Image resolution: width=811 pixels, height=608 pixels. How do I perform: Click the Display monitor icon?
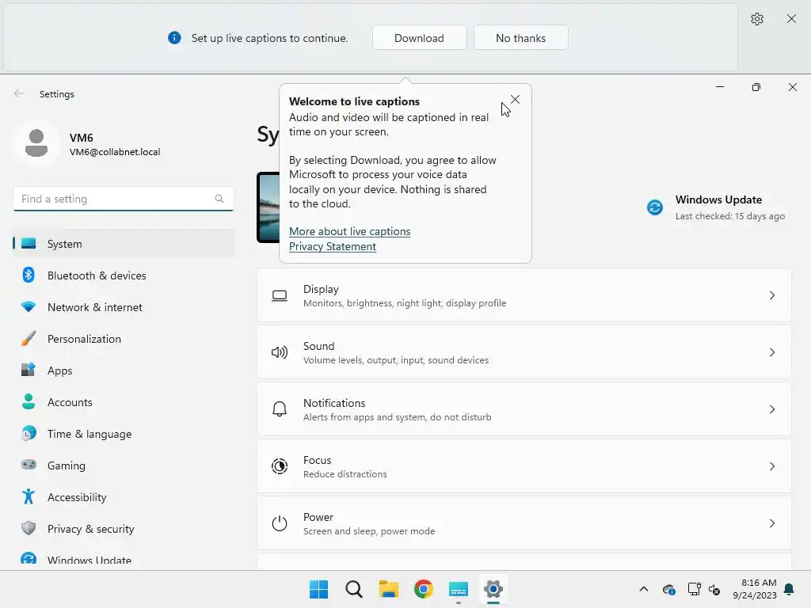click(280, 296)
